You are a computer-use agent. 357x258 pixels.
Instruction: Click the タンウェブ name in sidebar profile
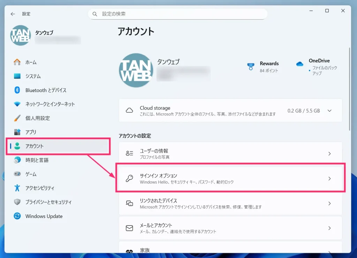pos(44,32)
